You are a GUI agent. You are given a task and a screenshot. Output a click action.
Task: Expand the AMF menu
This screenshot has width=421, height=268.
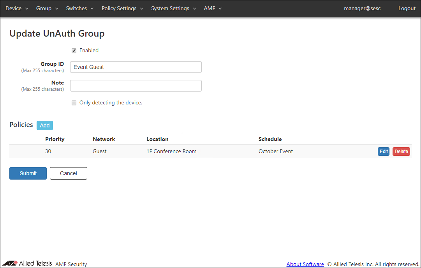pyautogui.click(x=213, y=8)
